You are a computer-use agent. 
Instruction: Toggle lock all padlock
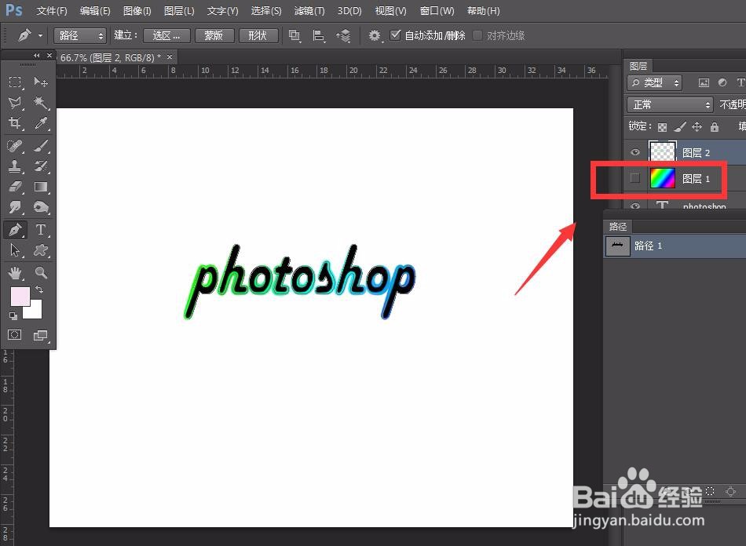714,126
